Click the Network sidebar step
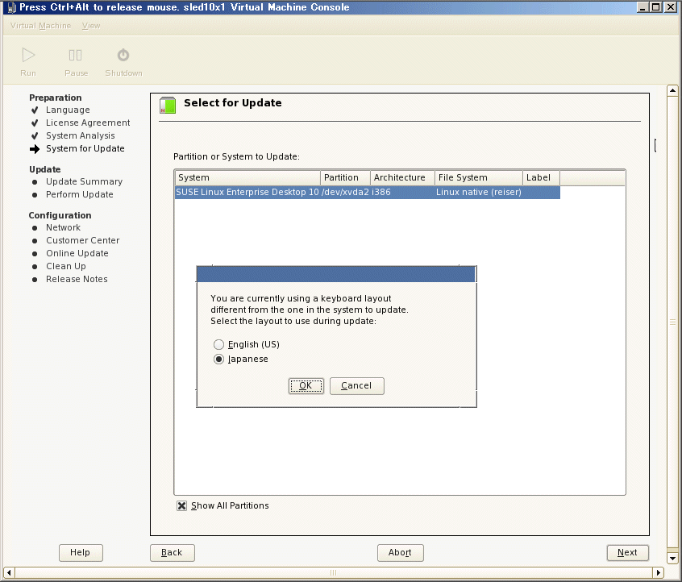Image resolution: width=682 pixels, height=582 pixels. point(63,227)
